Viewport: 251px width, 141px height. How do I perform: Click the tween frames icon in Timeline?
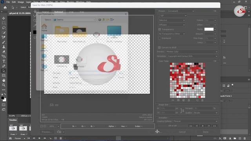click(x=50, y=138)
